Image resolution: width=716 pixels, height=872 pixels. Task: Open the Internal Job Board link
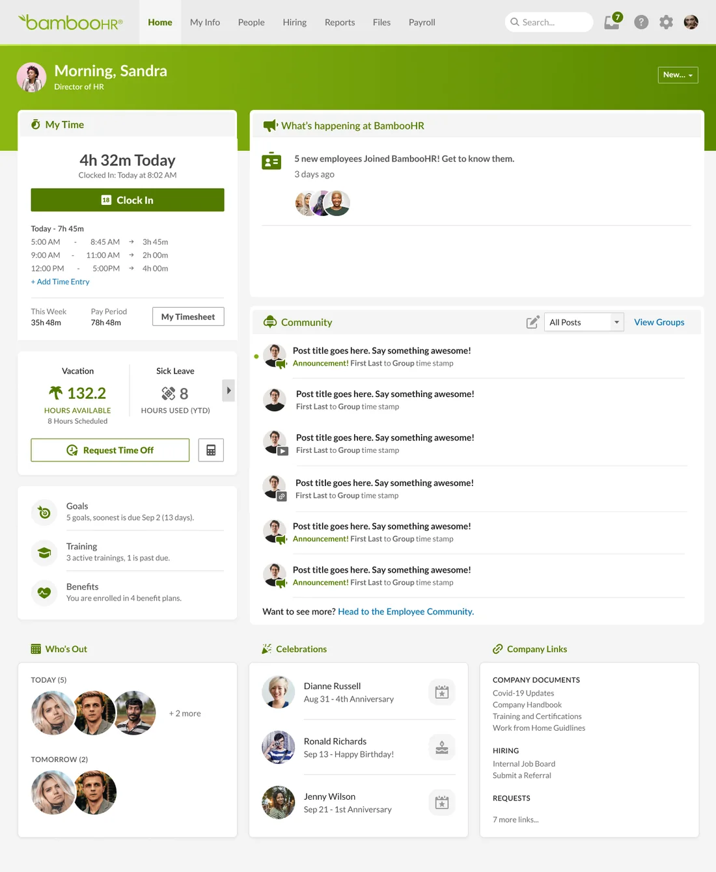coord(524,764)
